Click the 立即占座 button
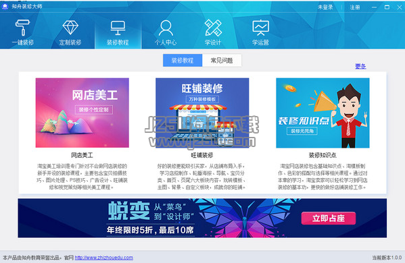This screenshot has width=405, height=263. (329, 218)
